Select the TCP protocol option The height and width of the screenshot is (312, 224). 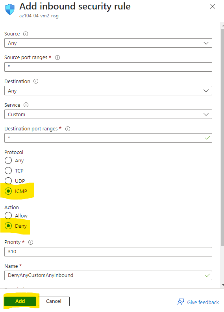(8, 171)
